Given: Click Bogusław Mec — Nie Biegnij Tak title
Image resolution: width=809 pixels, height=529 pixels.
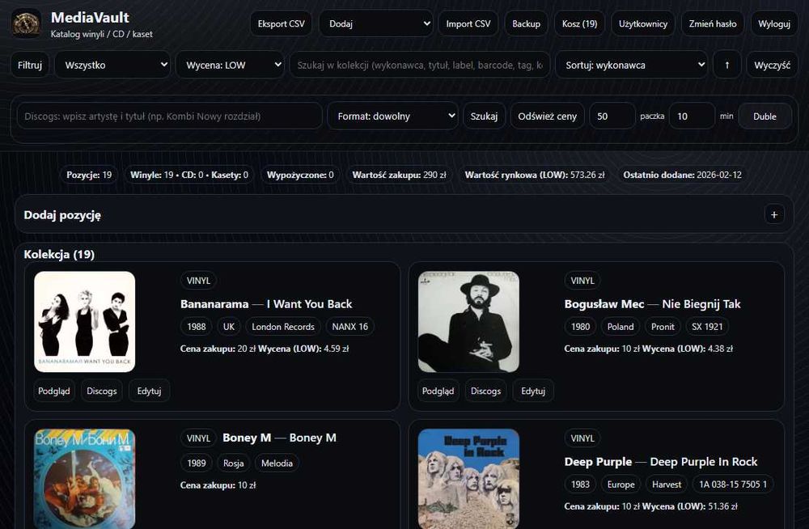Looking at the screenshot, I should (x=652, y=304).
